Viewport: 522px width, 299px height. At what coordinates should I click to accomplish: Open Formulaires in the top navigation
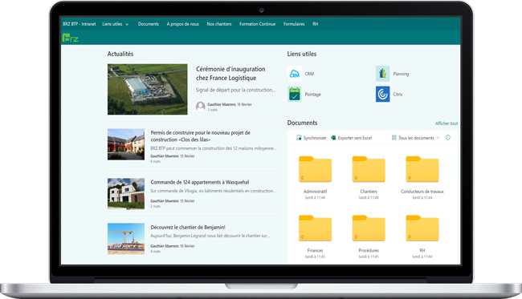point(294,24)
